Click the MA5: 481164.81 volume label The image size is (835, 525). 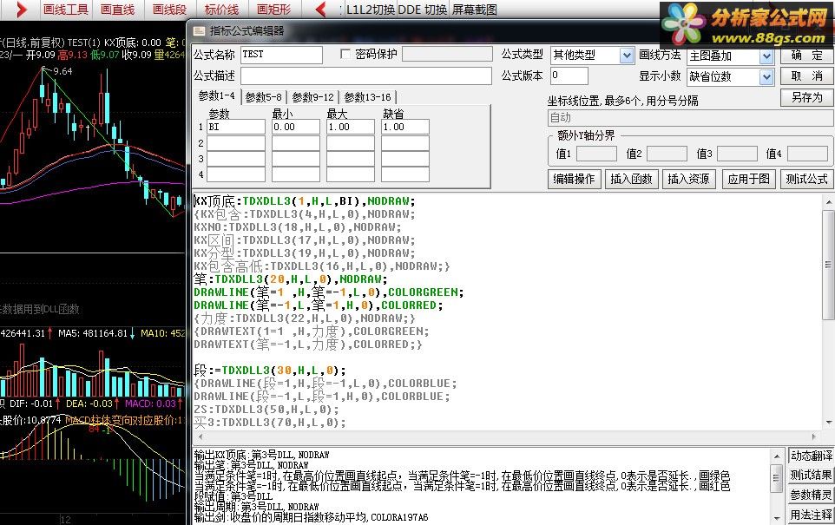93,333
